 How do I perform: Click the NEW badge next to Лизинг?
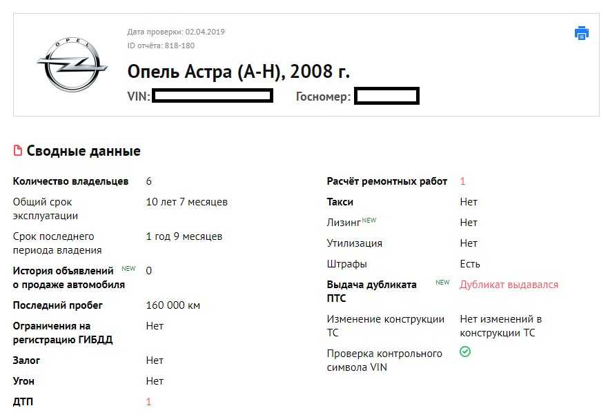click(x=369, y=220)
